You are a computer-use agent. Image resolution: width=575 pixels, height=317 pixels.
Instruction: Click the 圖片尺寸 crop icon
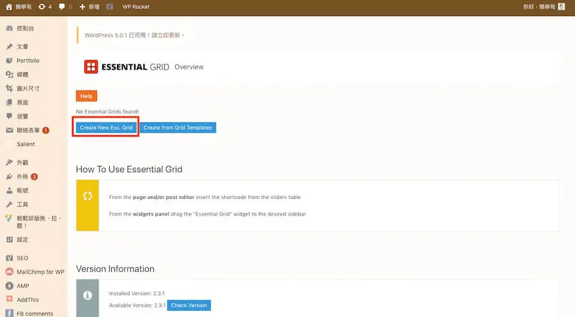pyautogui.click(x=10, y=88)
